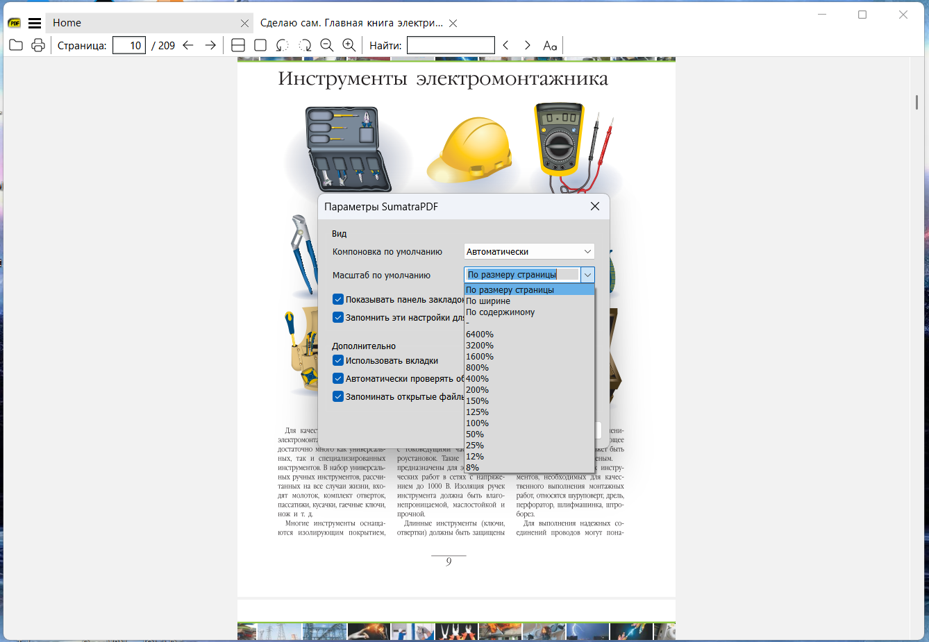Disable "Запоминать открытые файлы" checkbox
Viewport: 929px width, 642px height.
point(338,397)
